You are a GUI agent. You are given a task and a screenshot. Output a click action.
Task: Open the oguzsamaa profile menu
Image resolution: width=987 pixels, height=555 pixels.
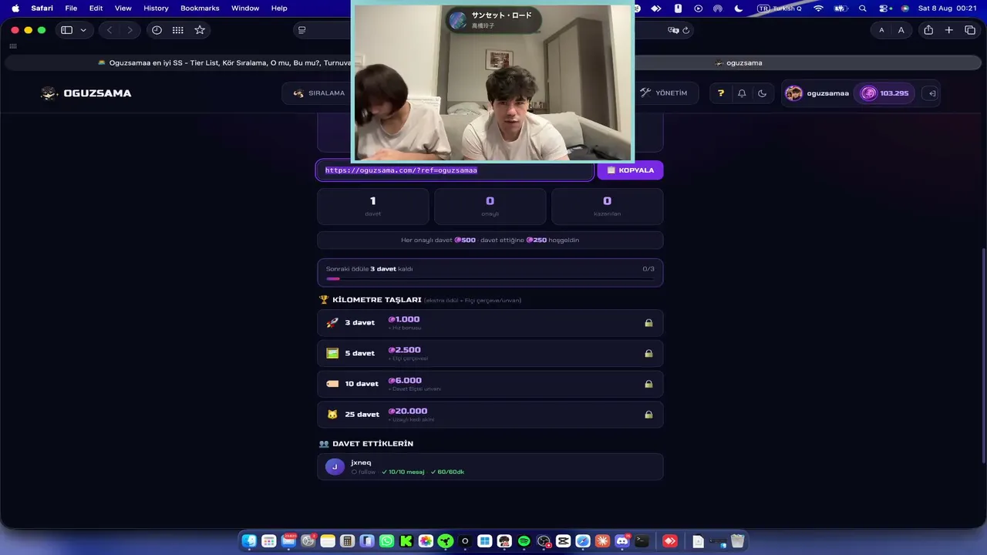click(x=817, y=93)
